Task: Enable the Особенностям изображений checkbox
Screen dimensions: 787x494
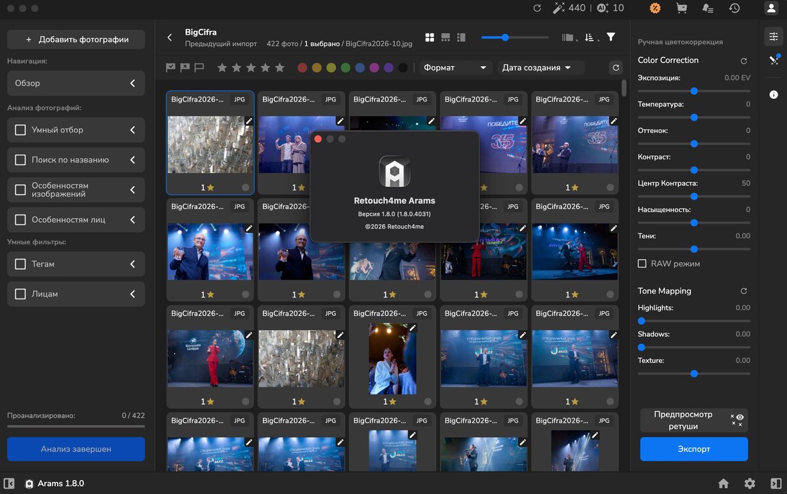Action: pos(20,190)
